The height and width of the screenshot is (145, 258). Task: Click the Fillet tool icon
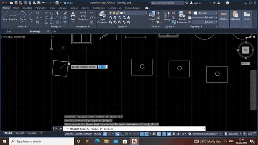tap(57, 18)
